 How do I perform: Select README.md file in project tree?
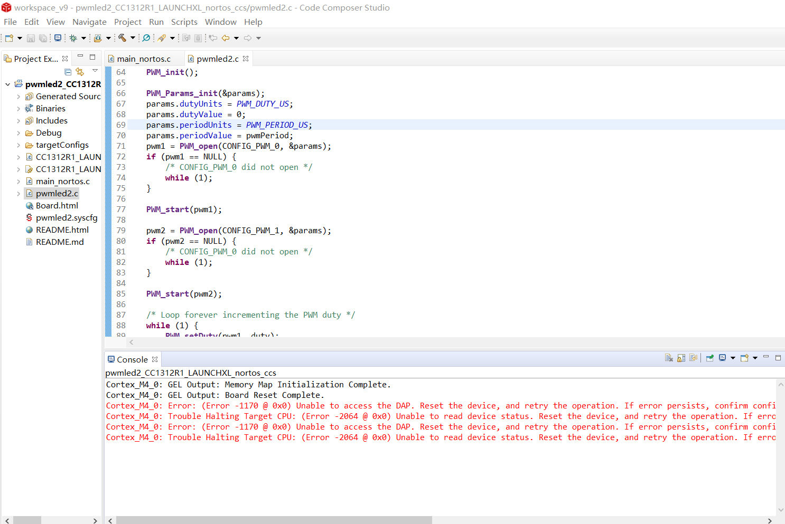click(x=60, y=242)
